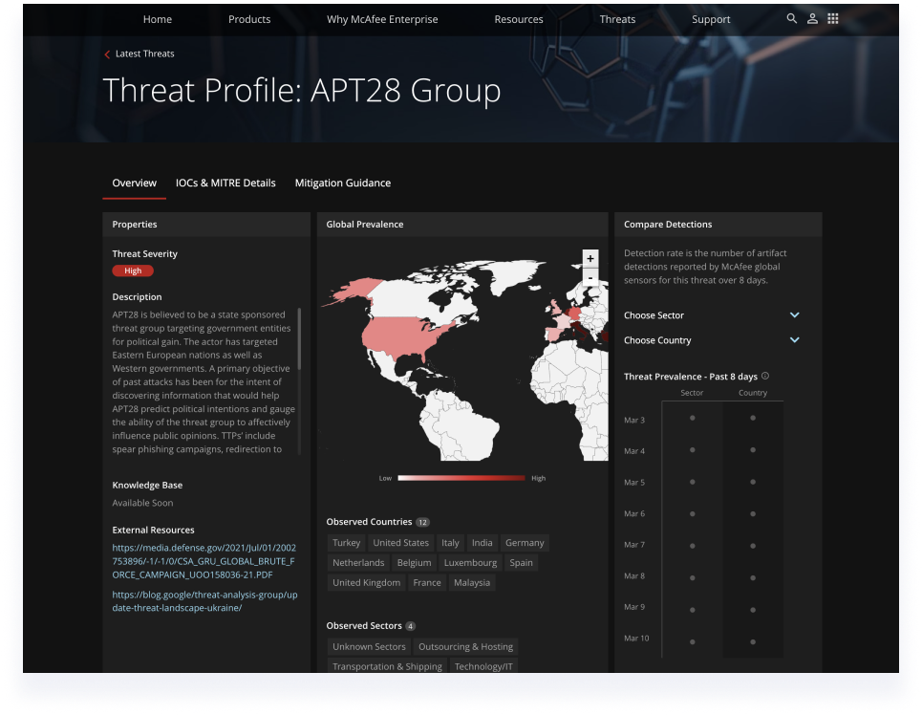
Task: Click the Observed Countries count badge 12
Action: coord(422,522)
